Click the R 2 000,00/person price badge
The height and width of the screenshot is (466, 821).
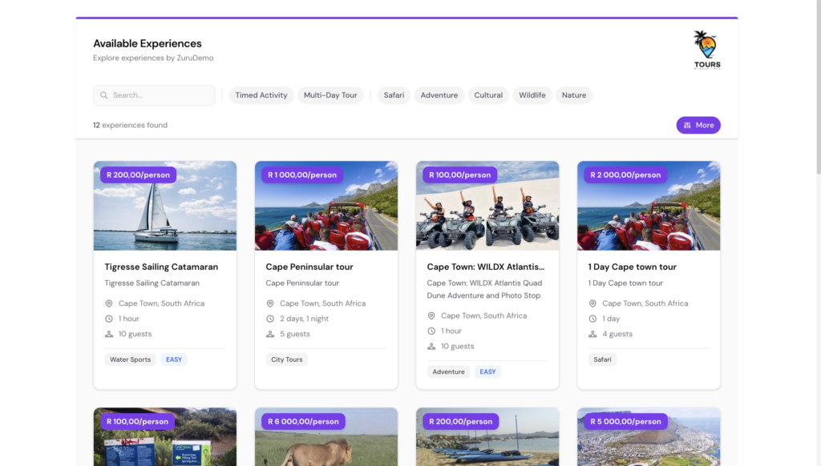(x=625, y=175)
